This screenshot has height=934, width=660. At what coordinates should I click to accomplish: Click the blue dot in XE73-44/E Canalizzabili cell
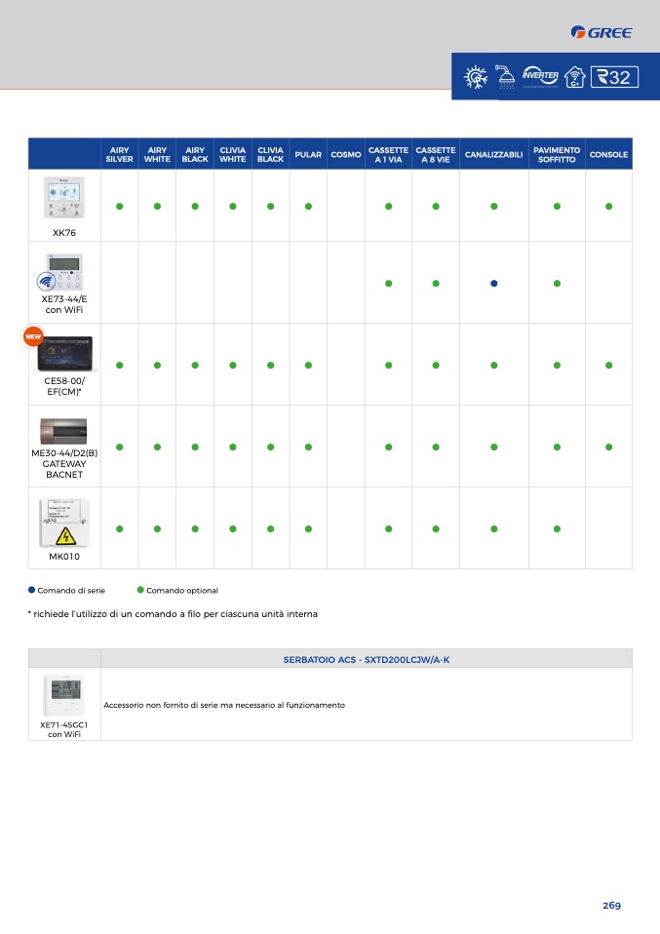coord(494,284)
